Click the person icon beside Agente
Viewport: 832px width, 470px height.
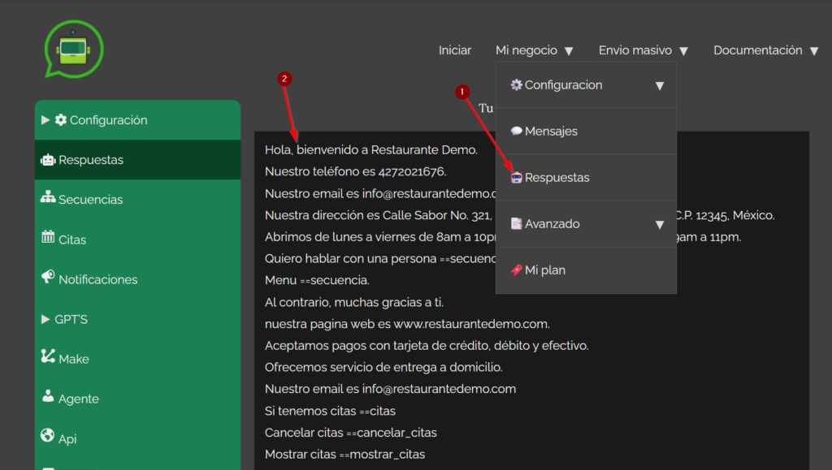[48, 396]
